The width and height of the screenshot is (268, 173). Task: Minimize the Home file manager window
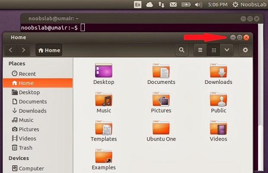coord(233,38)
